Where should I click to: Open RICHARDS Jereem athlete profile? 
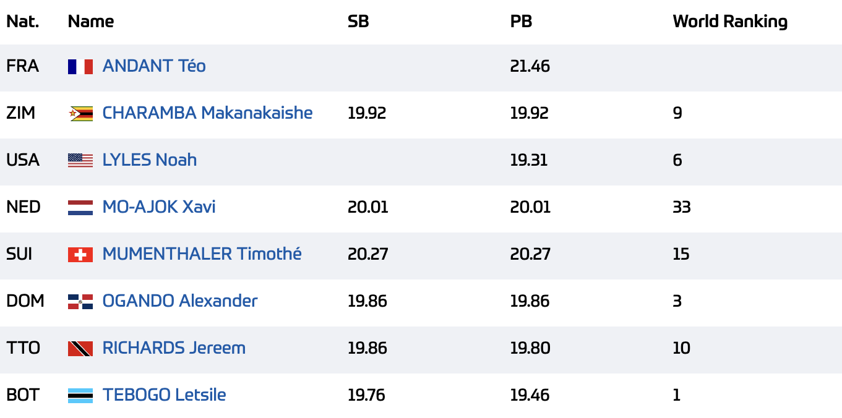(x=174, y=348)
